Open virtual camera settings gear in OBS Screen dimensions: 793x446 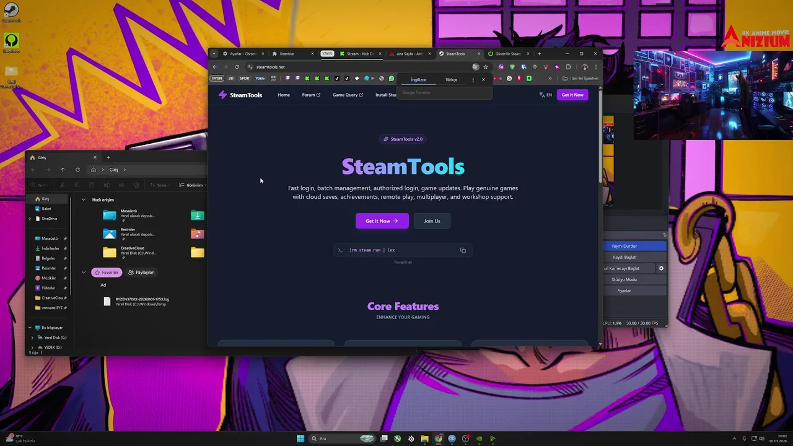click(661, 268)
